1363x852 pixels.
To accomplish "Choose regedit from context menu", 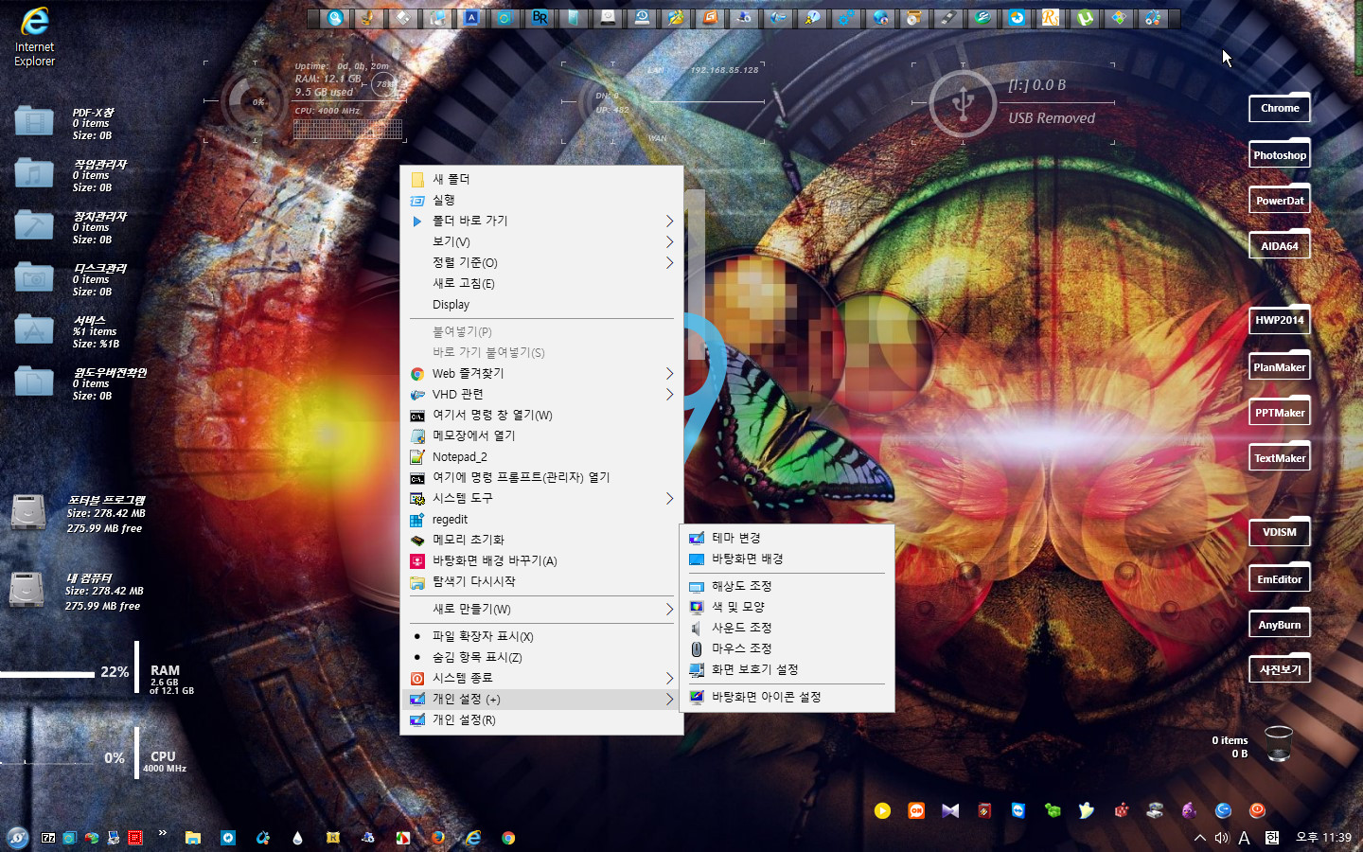I will (x=542, y=519).
